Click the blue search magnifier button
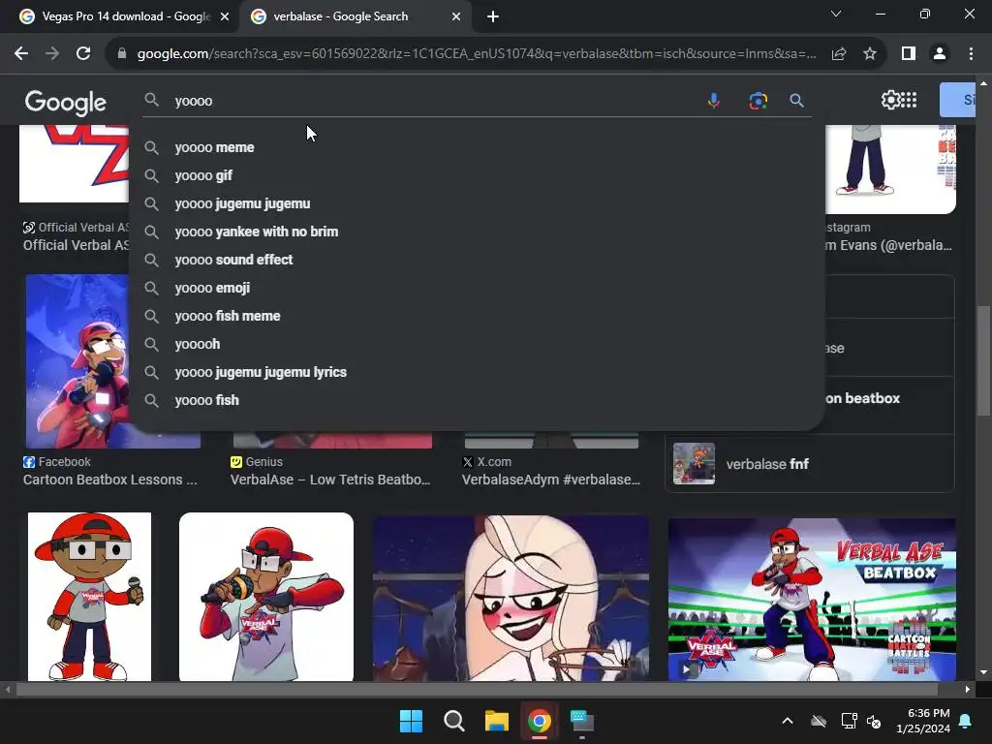The height and width of the screenshot is (744, 992). click(x=796, y=101)
